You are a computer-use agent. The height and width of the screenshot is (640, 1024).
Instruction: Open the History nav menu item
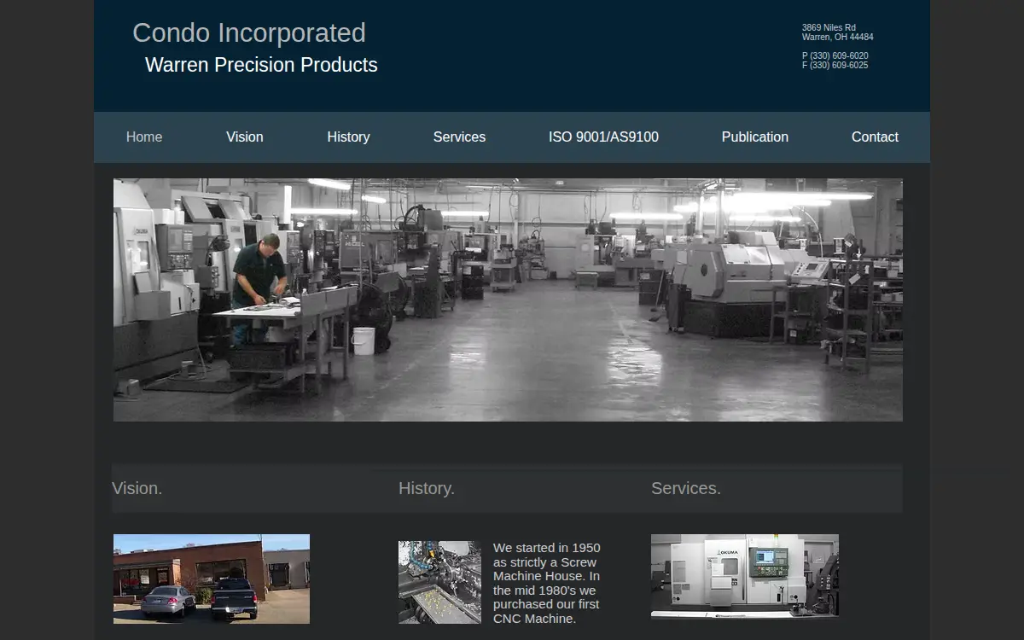coord(348,137)
